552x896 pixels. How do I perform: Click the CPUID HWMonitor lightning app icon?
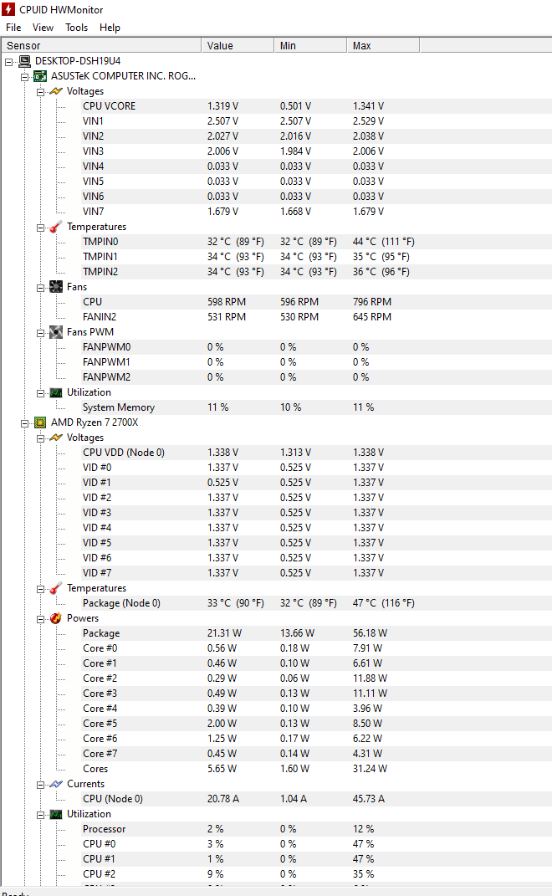[x=8, y=10]
